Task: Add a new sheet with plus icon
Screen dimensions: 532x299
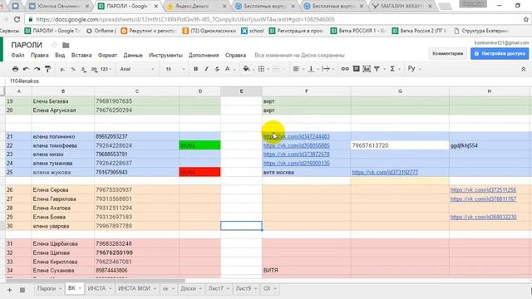Action: pyautogui.click(x=9, y=290)
